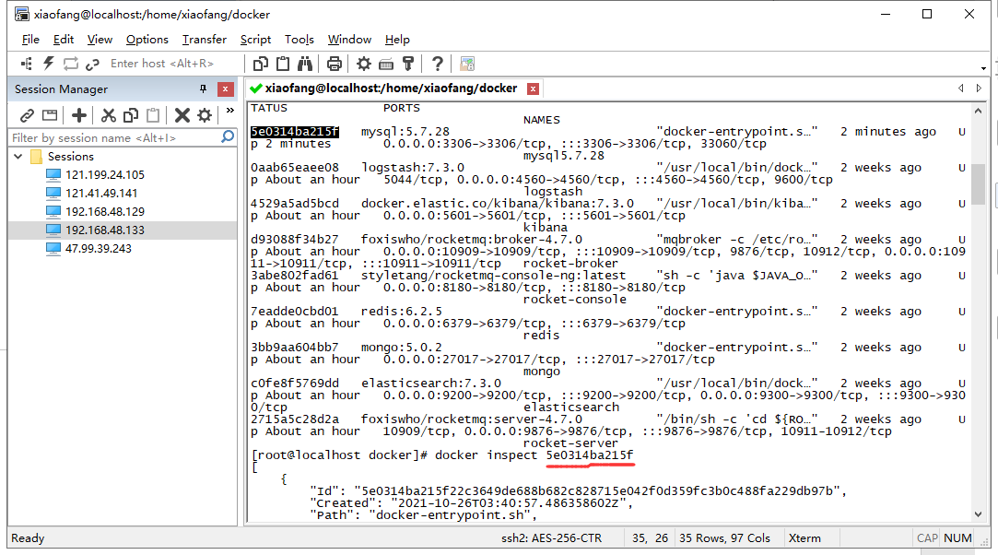
Task: Open session Properties via the gear toolbar icon
Action: pos(364,63)
